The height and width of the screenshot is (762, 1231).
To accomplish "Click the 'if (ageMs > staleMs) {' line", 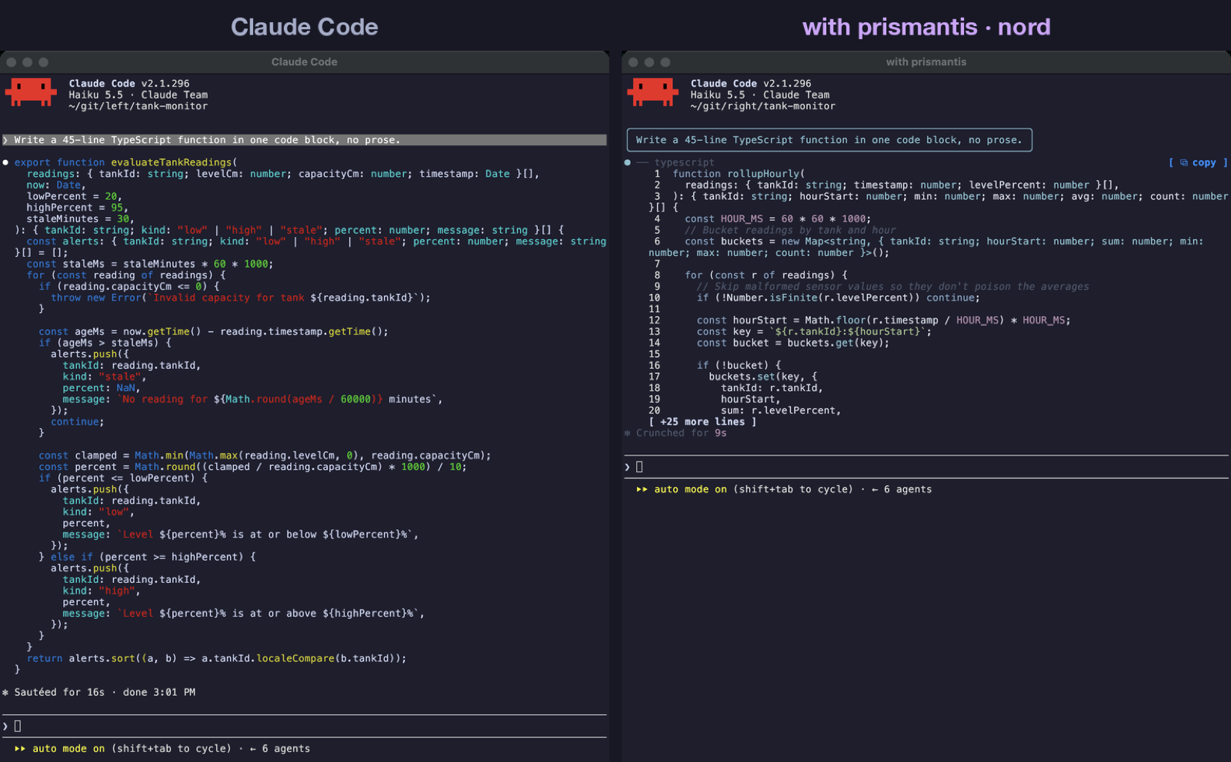I will click(x=105, y=343).
